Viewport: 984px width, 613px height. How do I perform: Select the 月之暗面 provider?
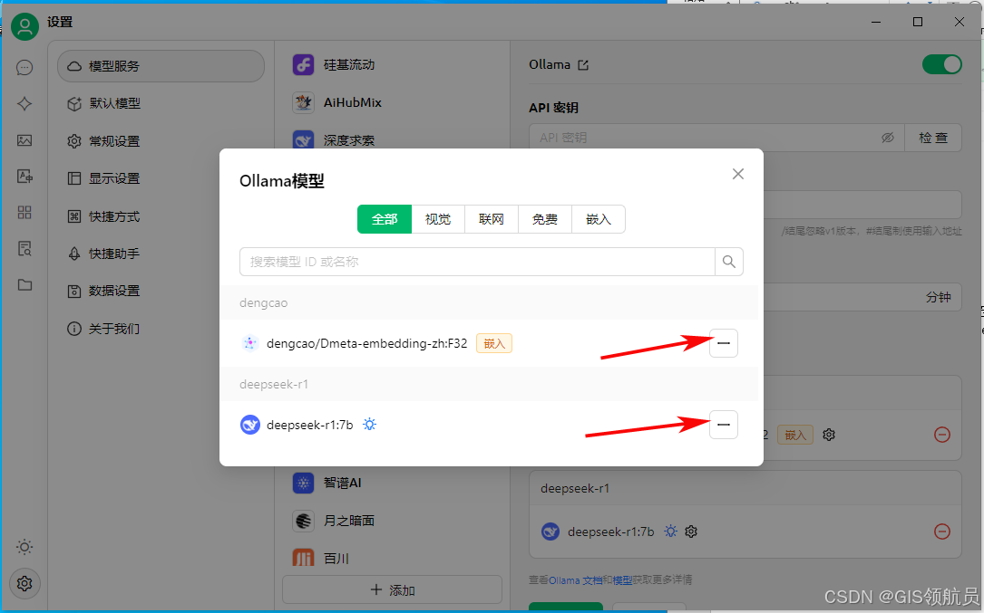(x=392, y=521)
